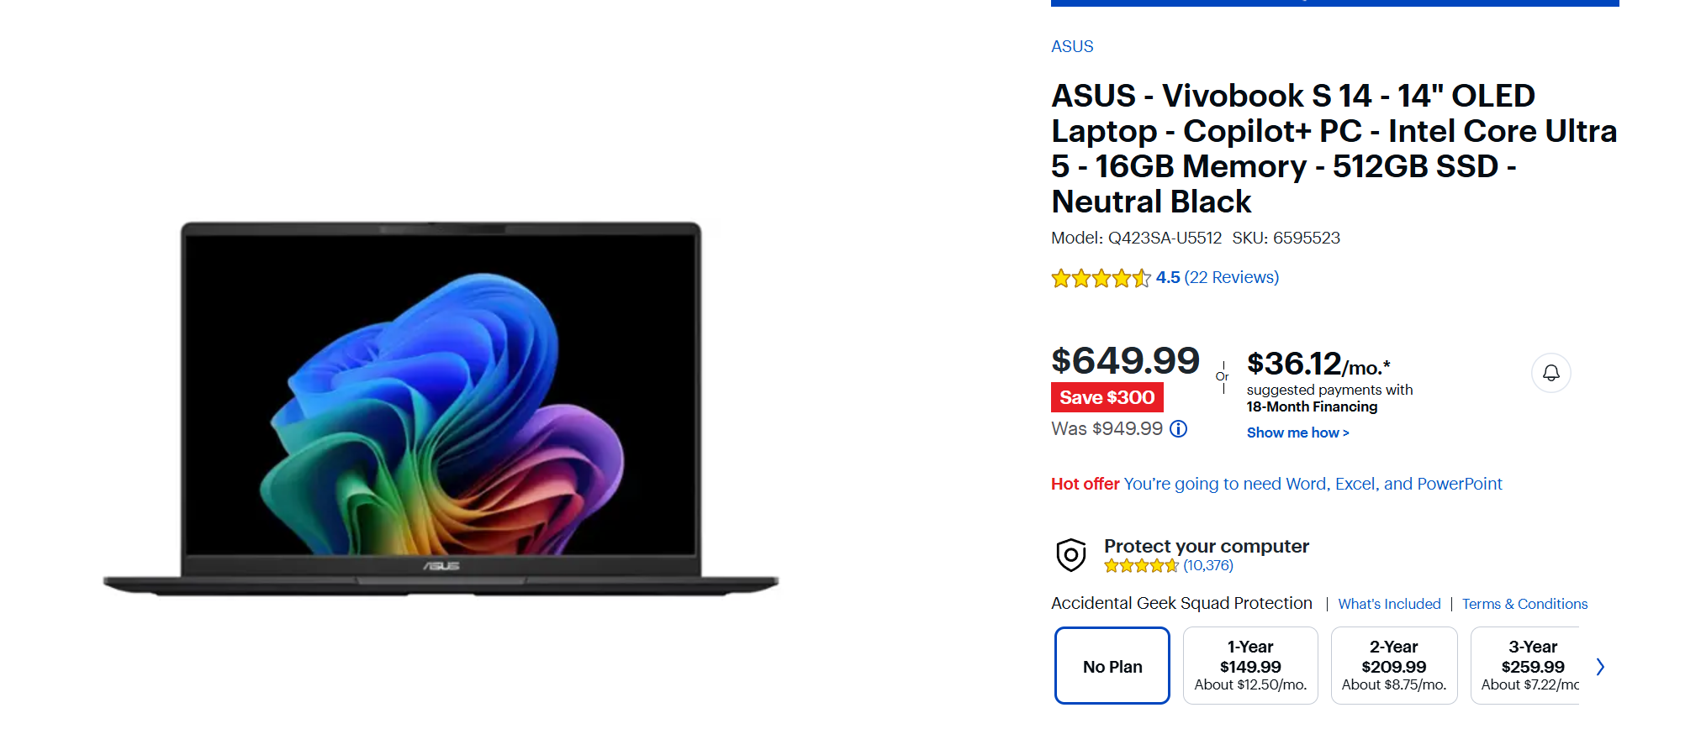Show more protection plans with right chevron
This screenshot has width=1701, height=734.
1600,667
